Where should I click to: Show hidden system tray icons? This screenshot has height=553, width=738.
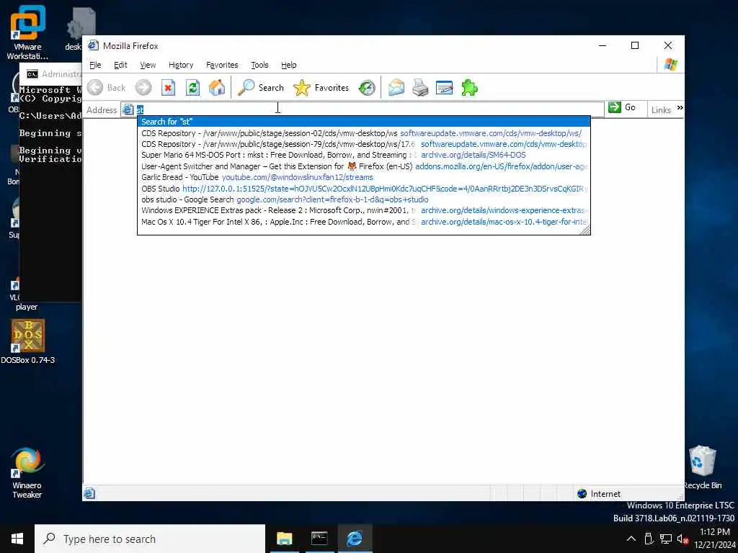point(631,539)
